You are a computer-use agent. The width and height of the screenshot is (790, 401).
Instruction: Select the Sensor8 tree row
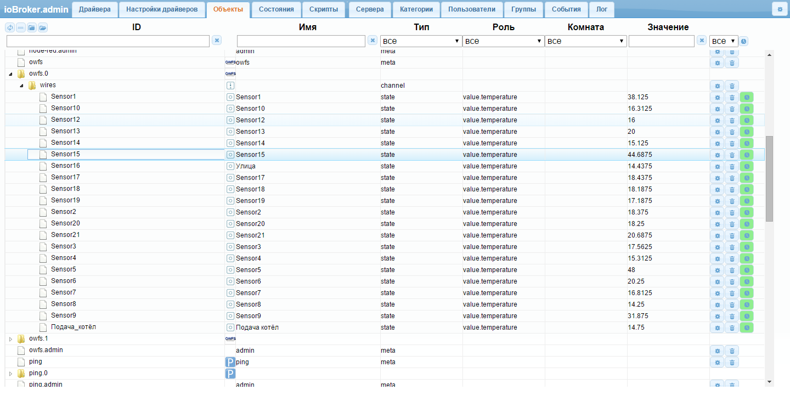384,304
